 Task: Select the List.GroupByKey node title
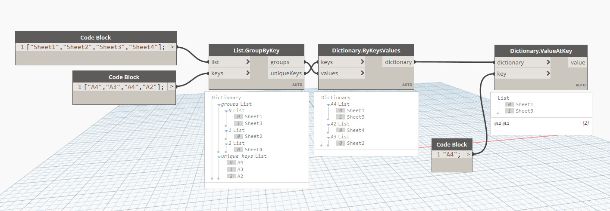(x=257, y=51)
